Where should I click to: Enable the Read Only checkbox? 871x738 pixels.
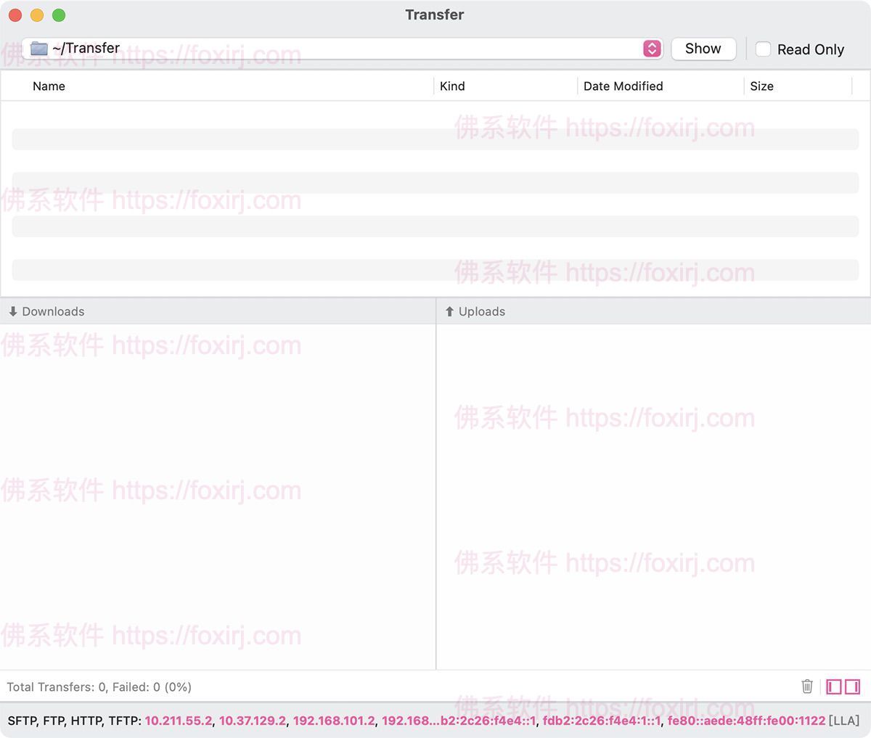(x=763, y=49)
